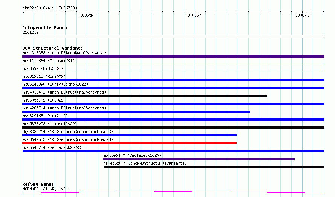This screenshot has height=197, width=335.
Task: Click the red esv3647555 variant bar
Action: coord(129,143)
